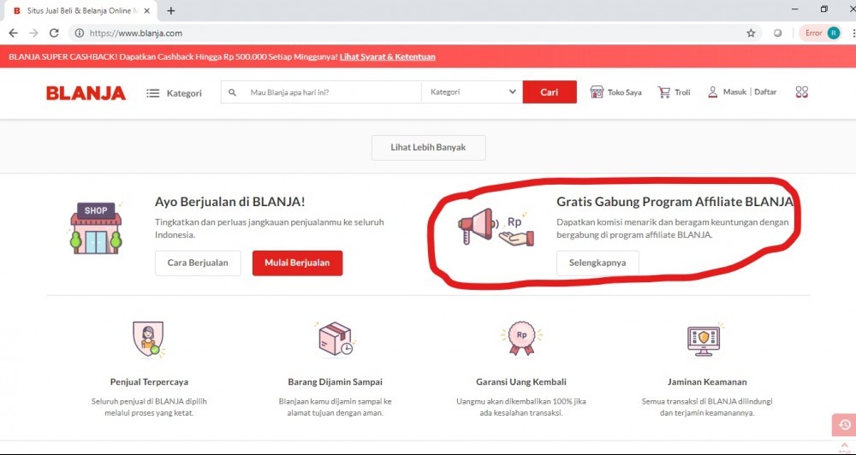Click the Barang Dijamin Sampai package icon

336,339
